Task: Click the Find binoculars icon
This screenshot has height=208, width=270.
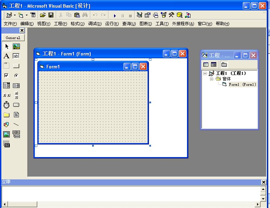Action: [x=85, y=15]
